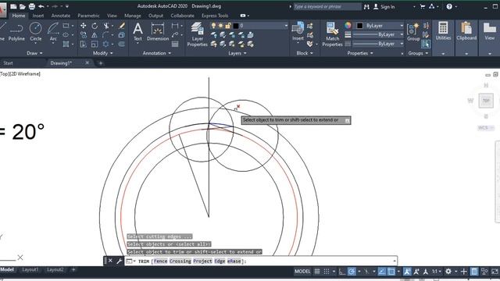This screenshot has width=500, height=281.
Task: Activate the Move tool
Action: (84, 26)
